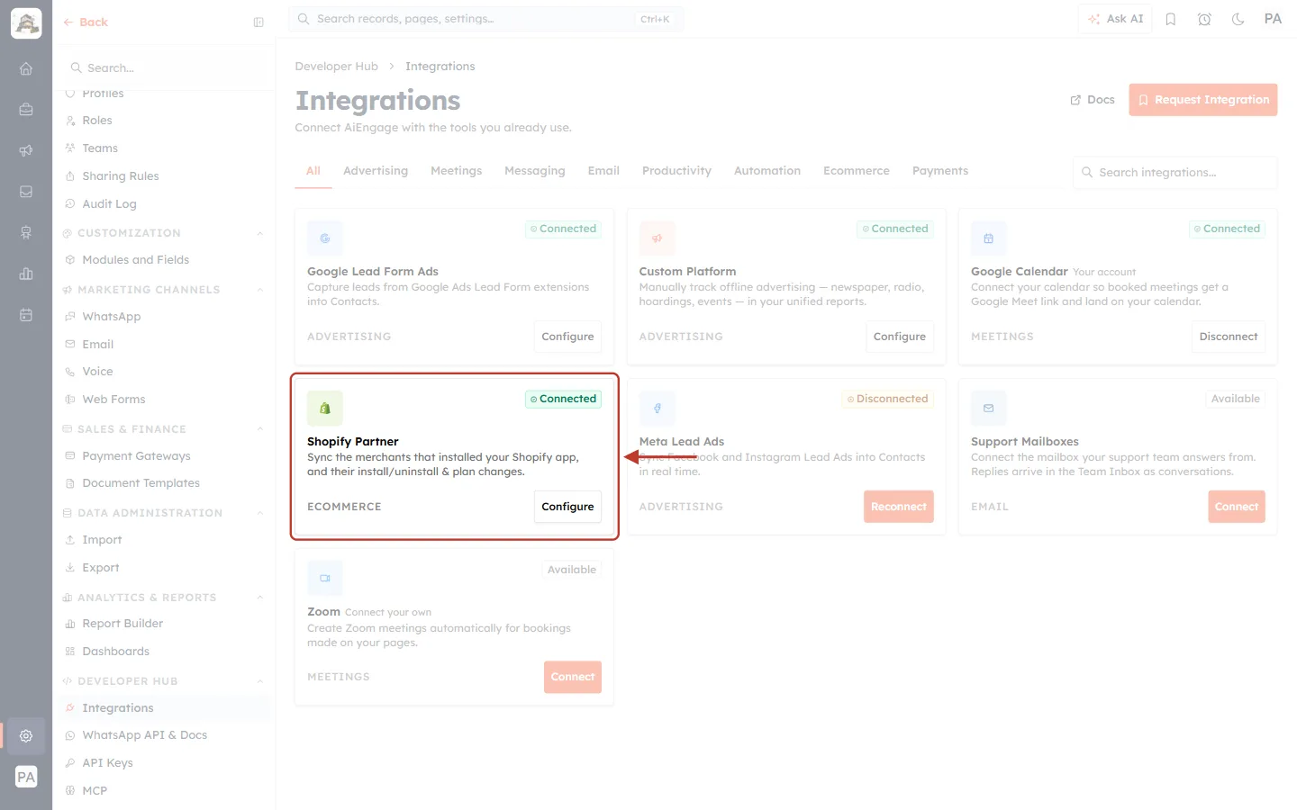1297x810 pixels.
Task: Collapse the Developer Hub section
Action: (x=260, y=681)
